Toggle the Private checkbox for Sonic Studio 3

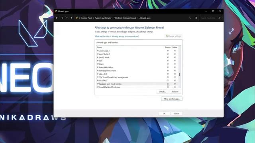click(x=168, y=54)
